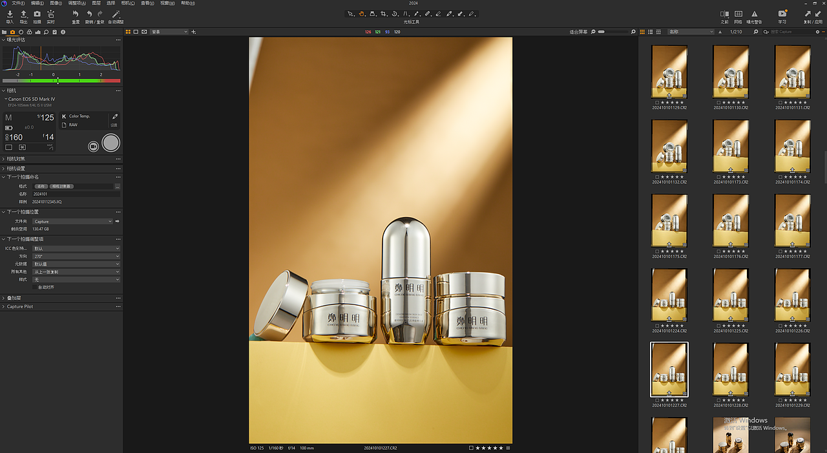Click the 重置 reset icon
This screenshot has height=453, width=827.
[76, 14]
